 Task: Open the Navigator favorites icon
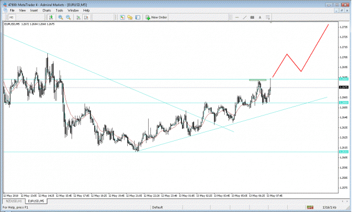coord(130,17)
